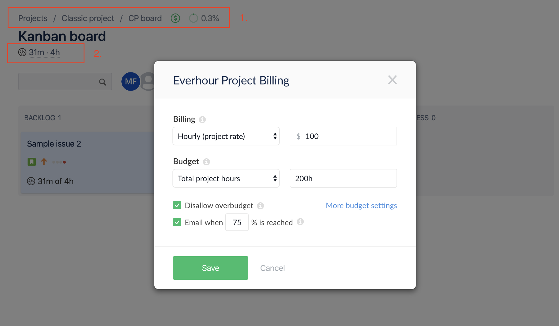Click the 31m · 4h time summary
559x326 pixels.
44,52
